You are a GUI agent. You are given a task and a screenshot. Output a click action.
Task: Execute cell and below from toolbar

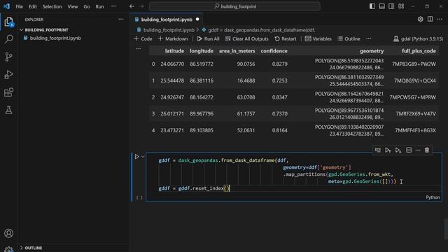point(398,150)
